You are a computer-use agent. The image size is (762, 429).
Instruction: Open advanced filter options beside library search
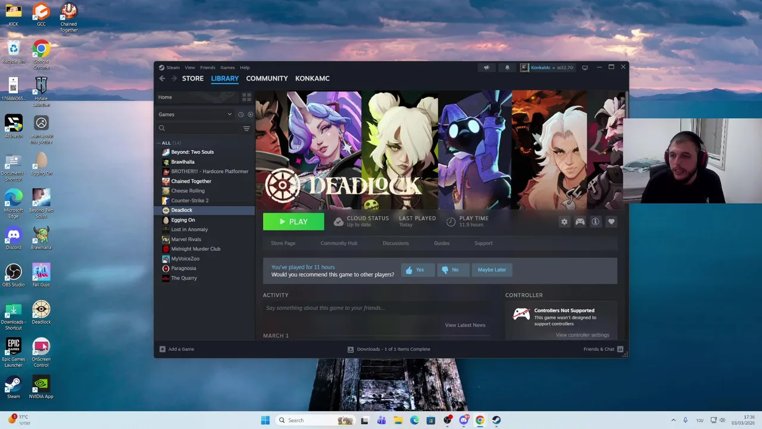246,128
